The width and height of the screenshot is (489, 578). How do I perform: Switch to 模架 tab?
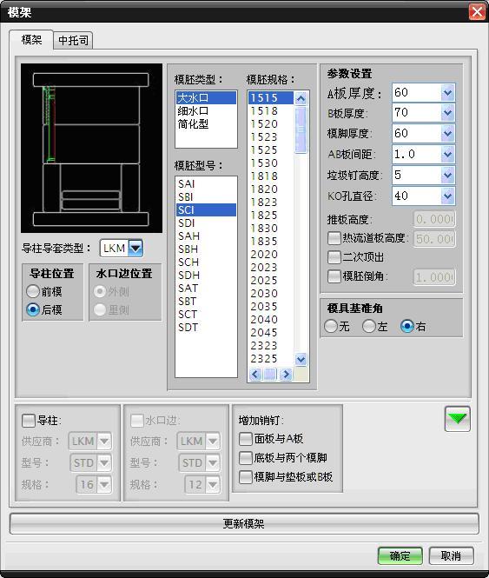31,40
